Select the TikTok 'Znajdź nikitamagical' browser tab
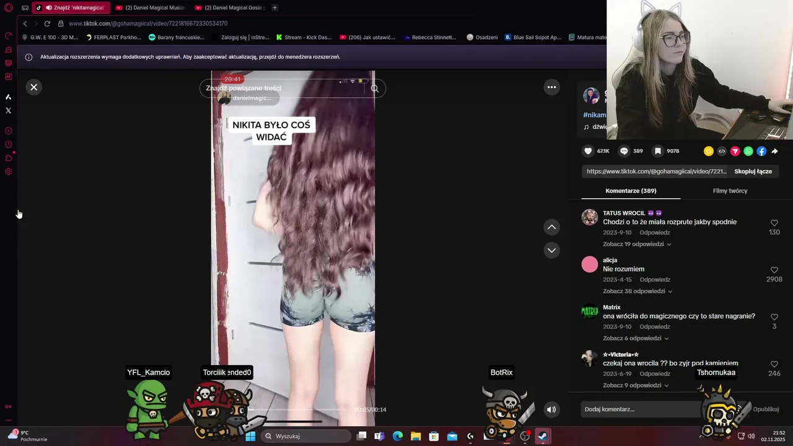Screen dimensions: 793x446 [70, 7]
